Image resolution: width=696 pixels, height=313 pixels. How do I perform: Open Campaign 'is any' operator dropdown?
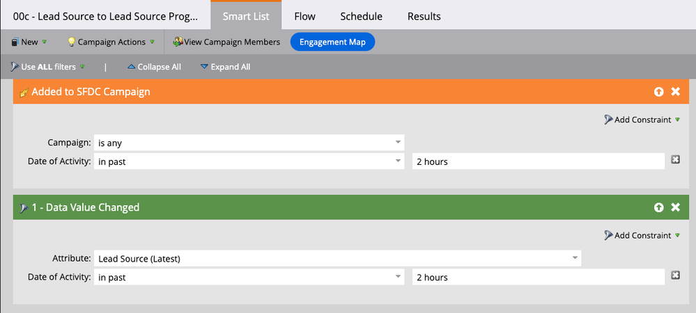tap(249, 143)
